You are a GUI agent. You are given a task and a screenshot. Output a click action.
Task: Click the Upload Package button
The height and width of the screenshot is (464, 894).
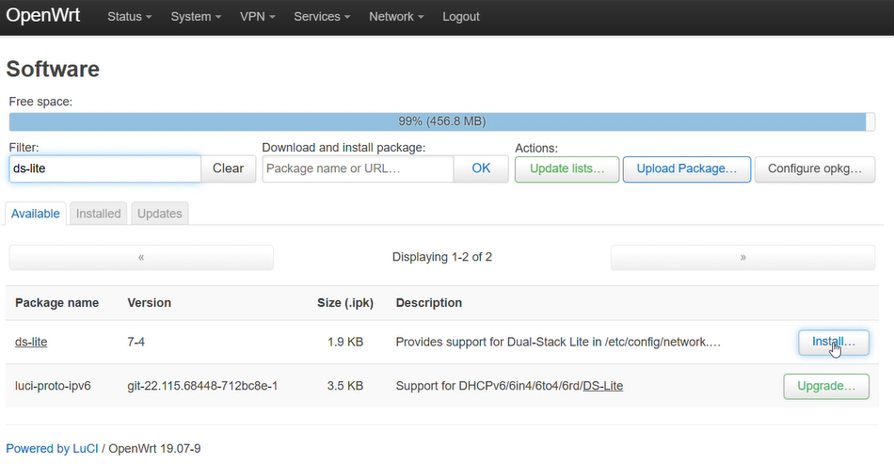(x=687, y=168)
